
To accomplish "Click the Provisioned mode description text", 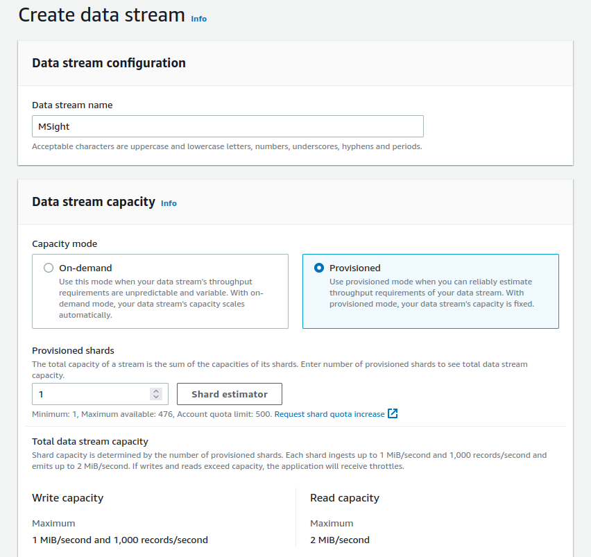I will (431, 293).
